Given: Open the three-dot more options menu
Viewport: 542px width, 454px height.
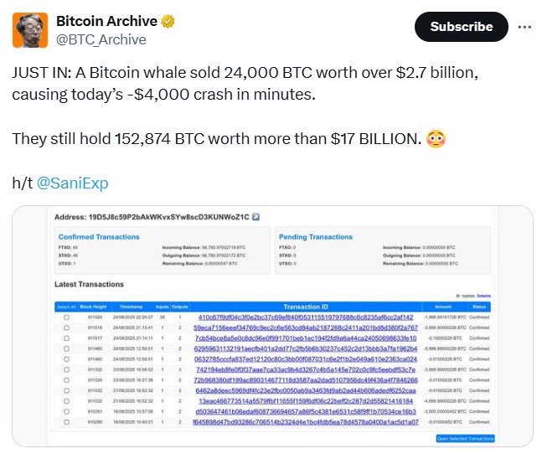Looking at the screenshot, I should tap(524, 27).
